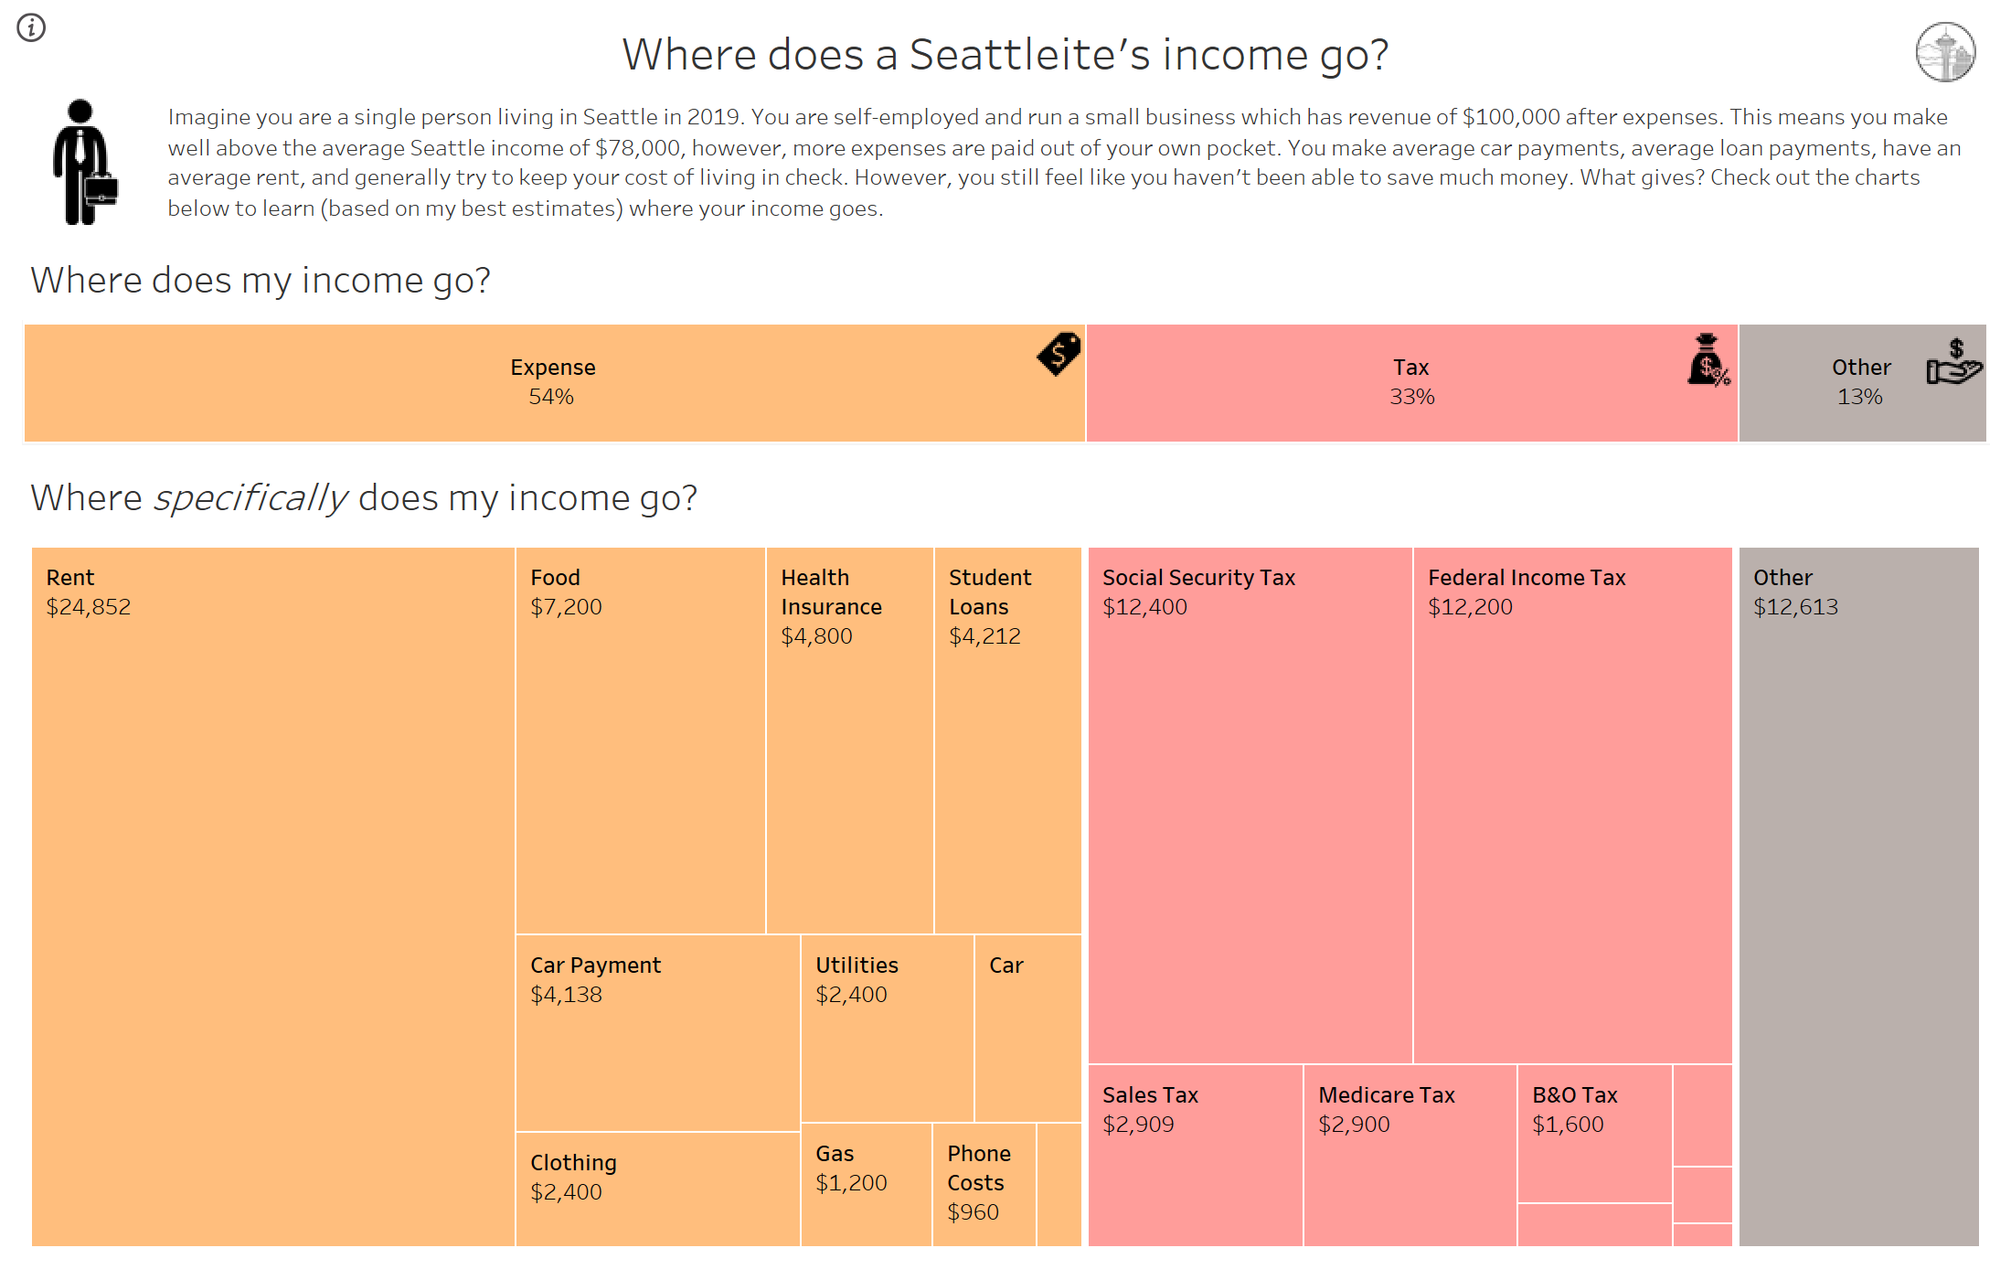Click the B&O Tax $1,600 block
This screenshot has height=1280, width=2011.
pyautogui.click(x=1595, y=1134)
